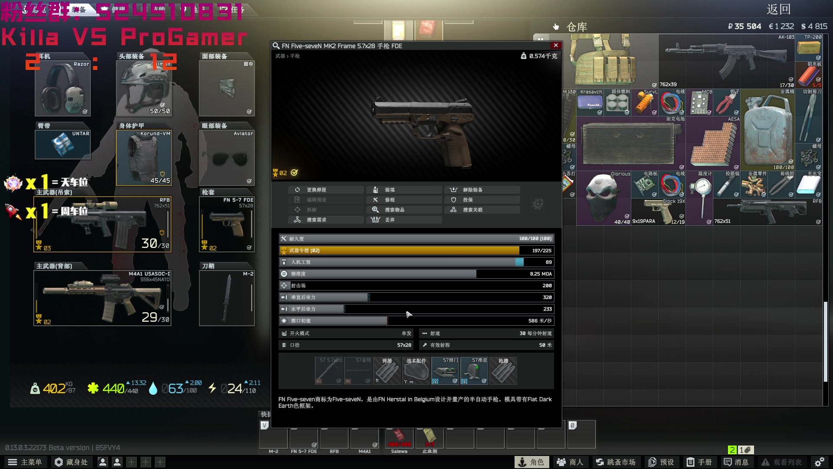Select the tactical chest rig in stash

tap(610, 61)
